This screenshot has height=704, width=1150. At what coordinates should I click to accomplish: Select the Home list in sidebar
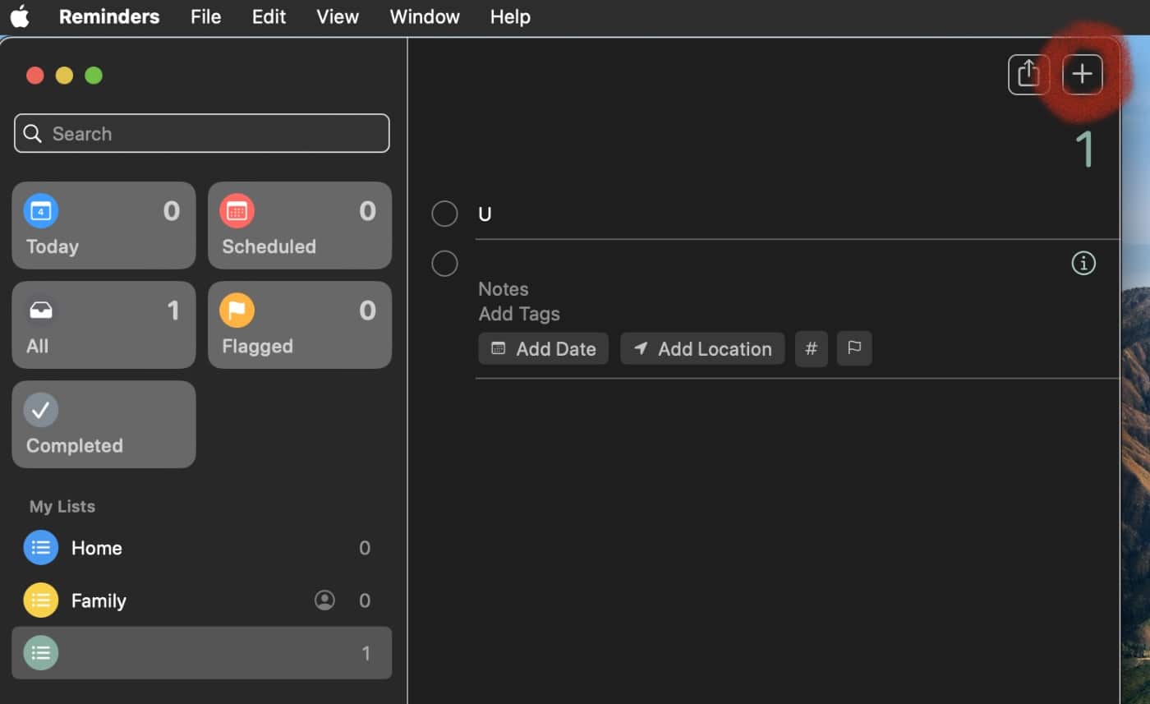97,548
